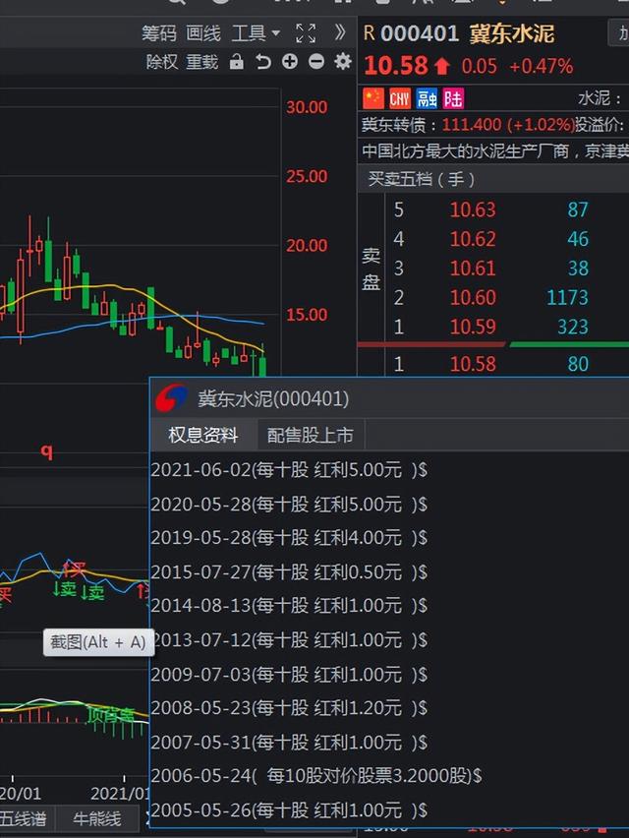Zoom in with the plus icon
The height and width of the screenshot is (838, 629).
pos(290,61)
